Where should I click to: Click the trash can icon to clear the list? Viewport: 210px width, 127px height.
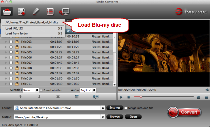(x=77, y=96)
